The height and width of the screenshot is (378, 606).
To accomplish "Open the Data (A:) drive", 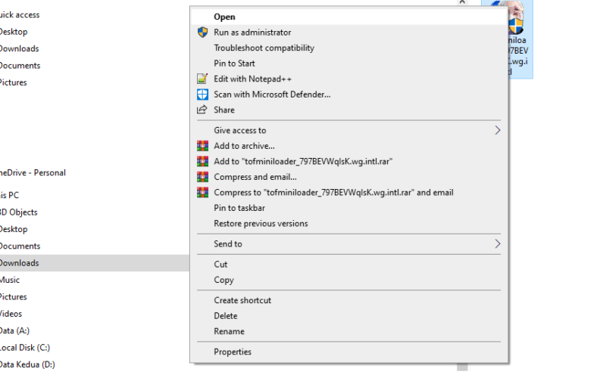I will (x=14, y=331).
